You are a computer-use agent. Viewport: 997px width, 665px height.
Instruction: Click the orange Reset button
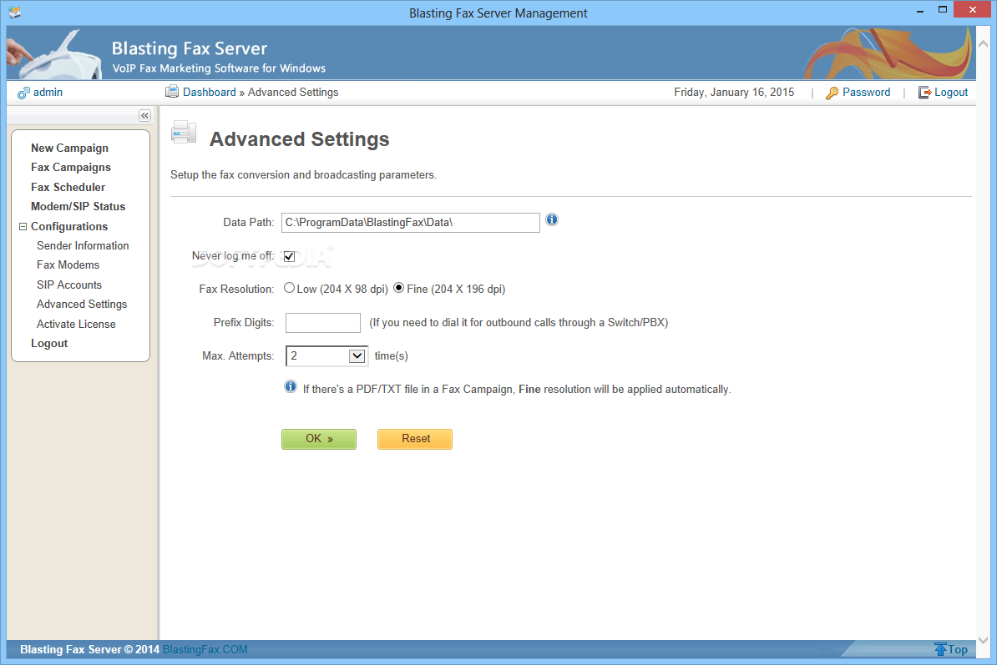tap(414, 439)
